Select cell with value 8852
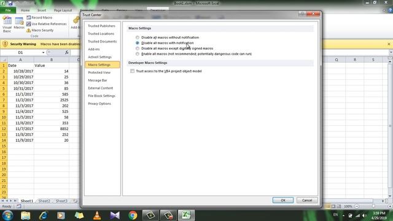The height and width of the screenshot is (221, 393). 52,129
